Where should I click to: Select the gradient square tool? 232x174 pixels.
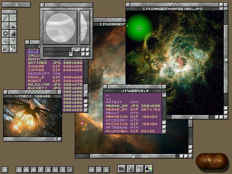pyautogui.click(x=13, y=34)
